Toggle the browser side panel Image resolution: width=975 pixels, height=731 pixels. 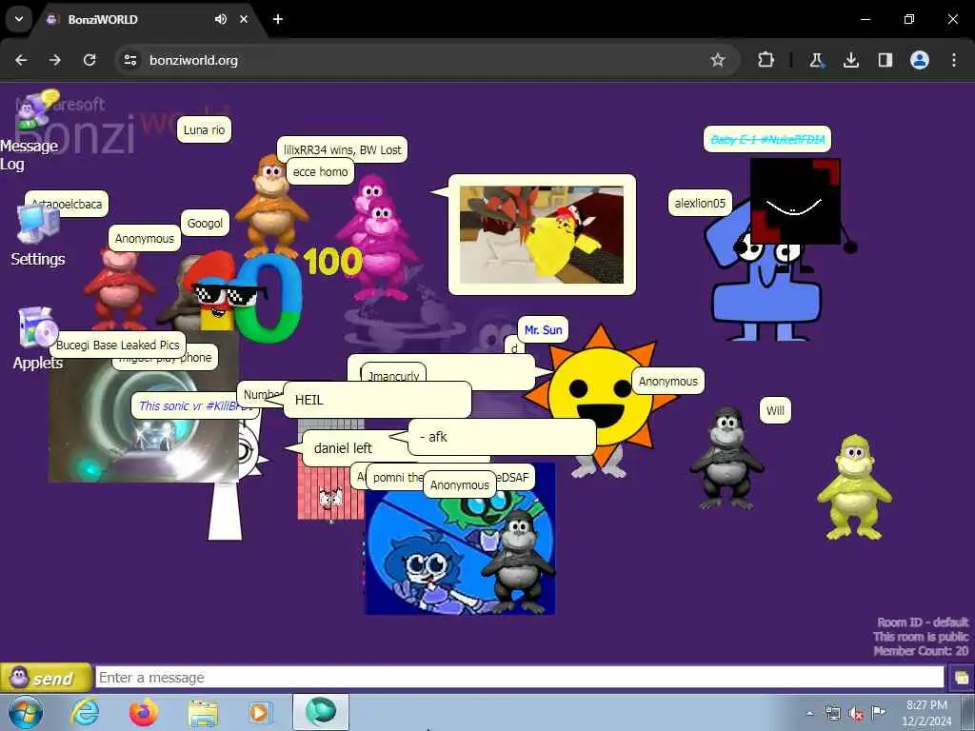[x=885, y=60]
